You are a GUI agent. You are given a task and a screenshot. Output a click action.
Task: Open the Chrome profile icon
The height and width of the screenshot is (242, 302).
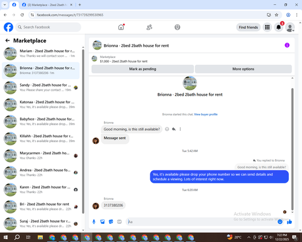point(288,15)
